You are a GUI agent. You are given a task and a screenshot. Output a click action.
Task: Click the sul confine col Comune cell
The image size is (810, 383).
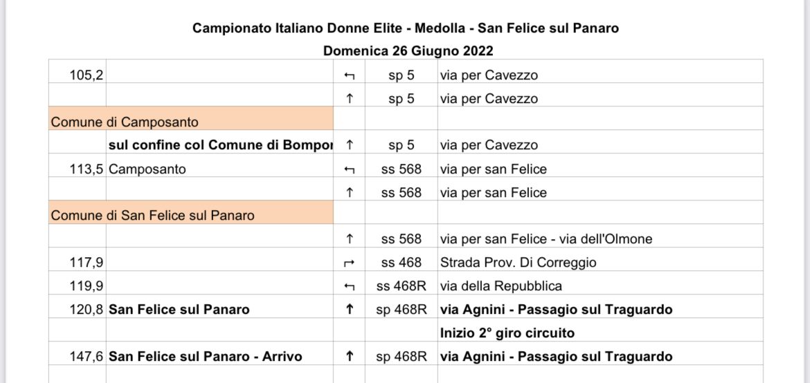click(219, 145)
